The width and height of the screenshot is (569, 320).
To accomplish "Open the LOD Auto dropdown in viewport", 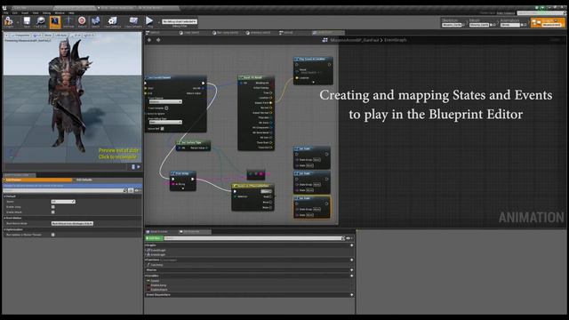I will (61, 36).
